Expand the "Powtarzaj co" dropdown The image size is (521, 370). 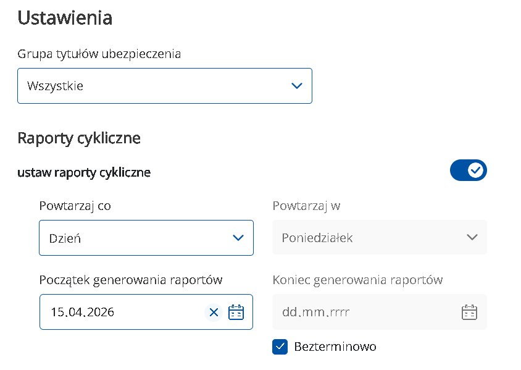point(146,238)
